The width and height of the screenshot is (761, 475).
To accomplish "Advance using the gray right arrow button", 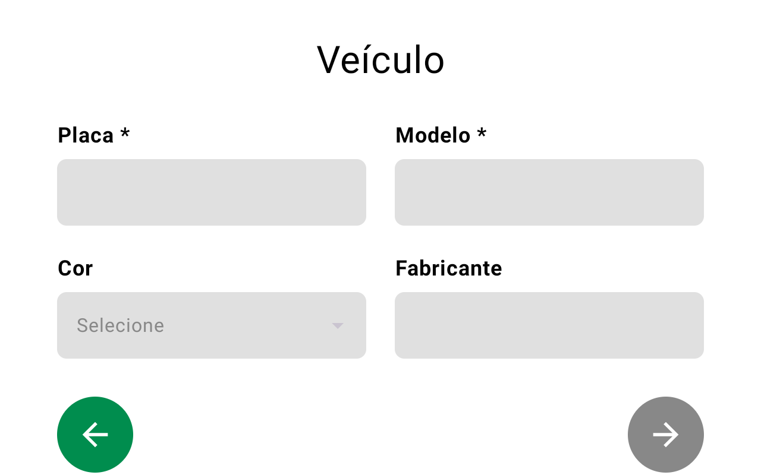I will pyautogui.click(x=666, y=435).
